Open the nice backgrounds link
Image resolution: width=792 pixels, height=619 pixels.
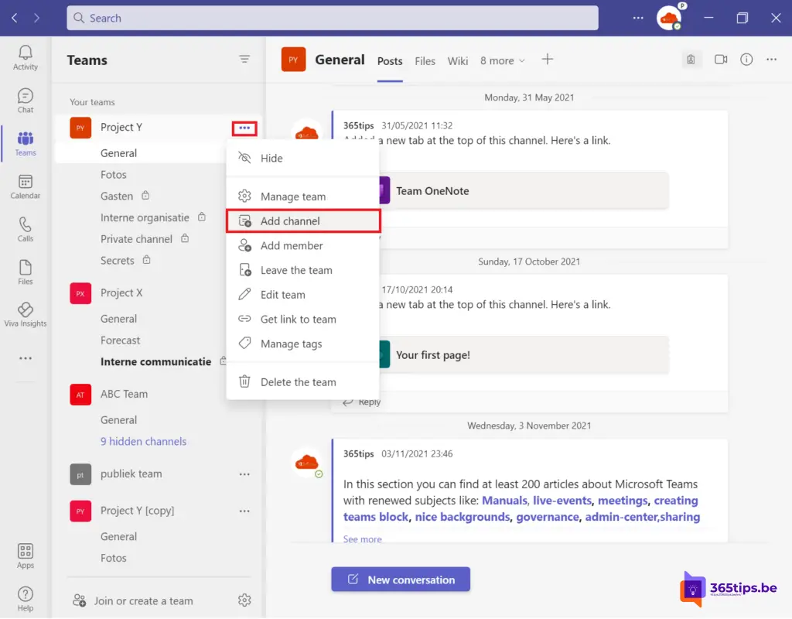click(x=463, y=517)
